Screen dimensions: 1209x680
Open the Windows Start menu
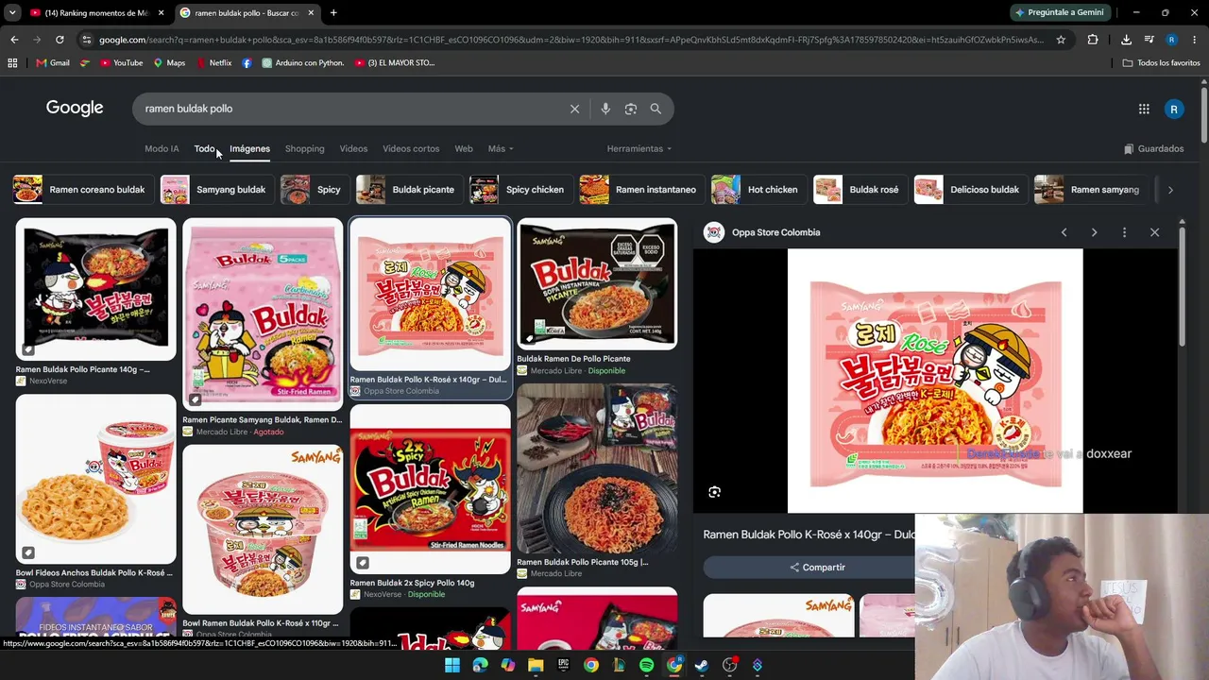point(452,666)
